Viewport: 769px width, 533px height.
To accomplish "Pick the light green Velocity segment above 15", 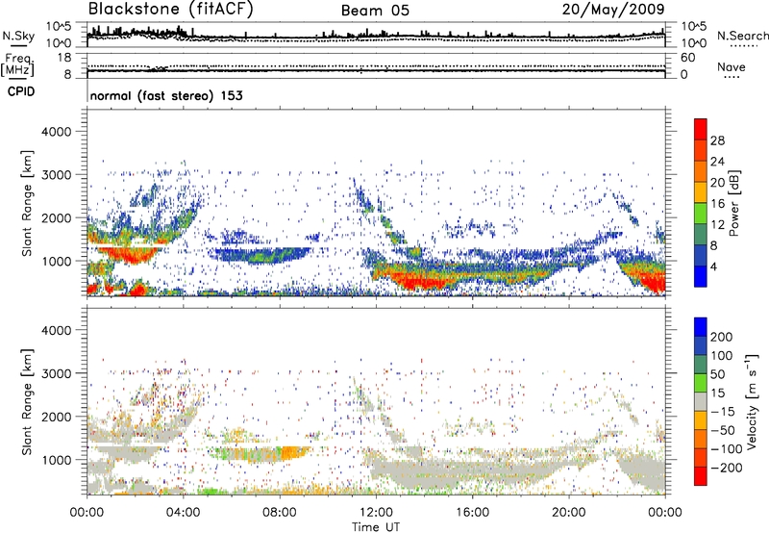I will (701, 383).
